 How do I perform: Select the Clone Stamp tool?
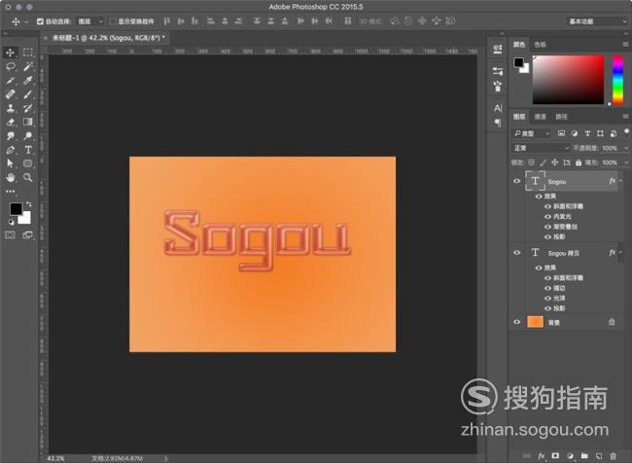10,108
